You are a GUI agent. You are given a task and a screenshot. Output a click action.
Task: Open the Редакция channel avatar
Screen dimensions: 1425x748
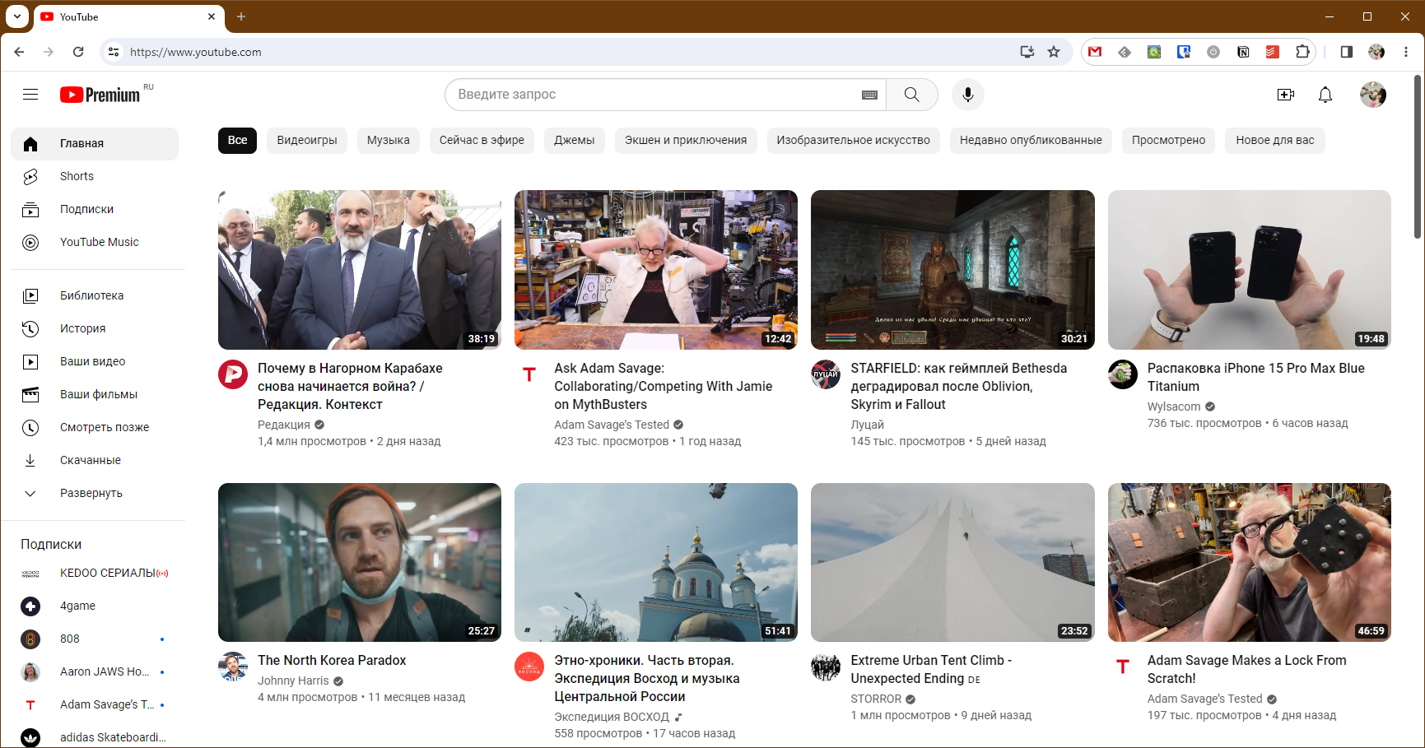[233, 374]
